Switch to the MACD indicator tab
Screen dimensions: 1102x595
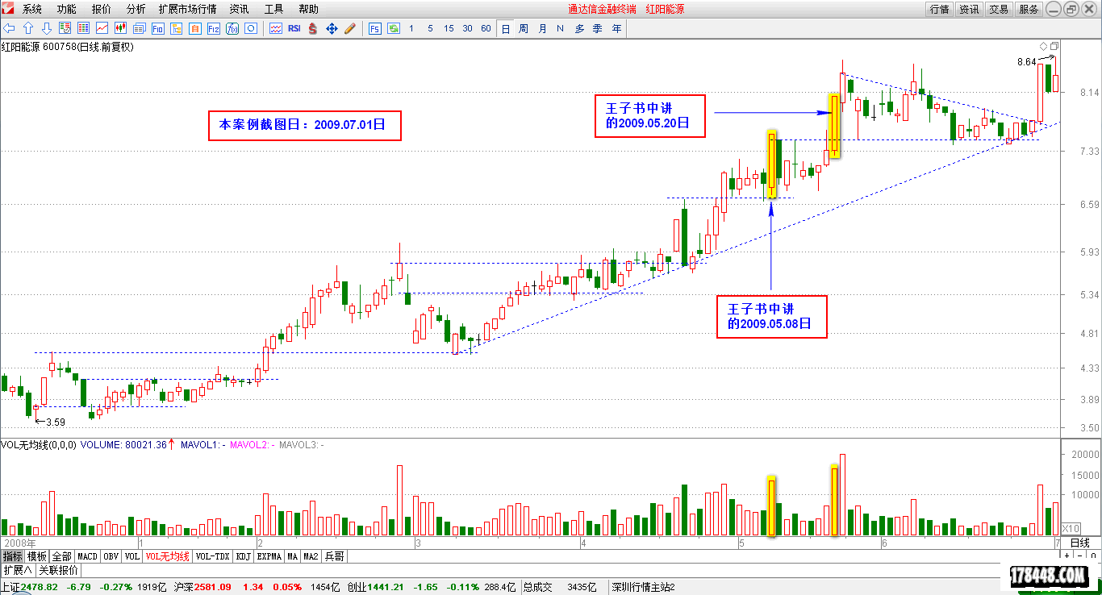[x=87, y=556]
